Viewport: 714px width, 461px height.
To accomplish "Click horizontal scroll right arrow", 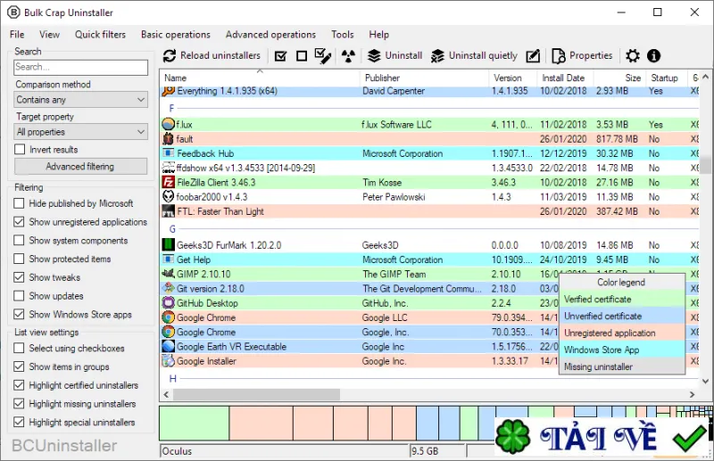I will pos(693,394).
